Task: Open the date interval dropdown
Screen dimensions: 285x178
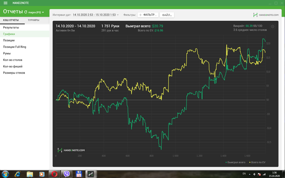Action: [x=96, y=15]
